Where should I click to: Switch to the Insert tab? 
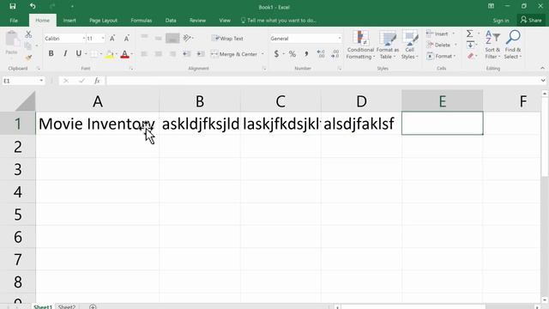coord(69,21)
